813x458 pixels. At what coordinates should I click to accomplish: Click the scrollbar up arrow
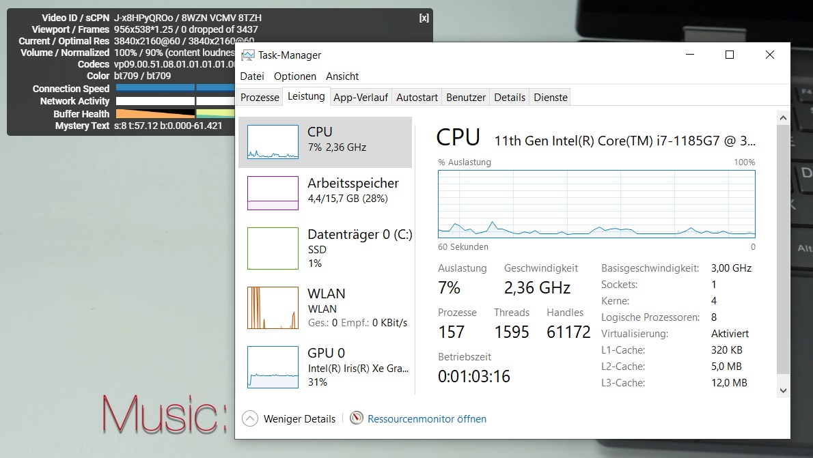coord(783,118)
